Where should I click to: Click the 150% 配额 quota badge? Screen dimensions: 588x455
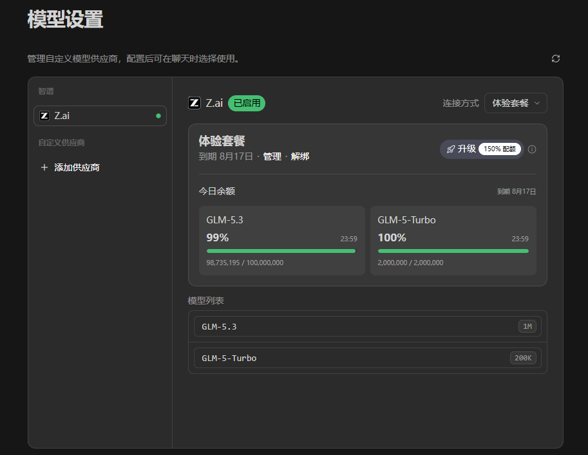(x=500, y=149)
